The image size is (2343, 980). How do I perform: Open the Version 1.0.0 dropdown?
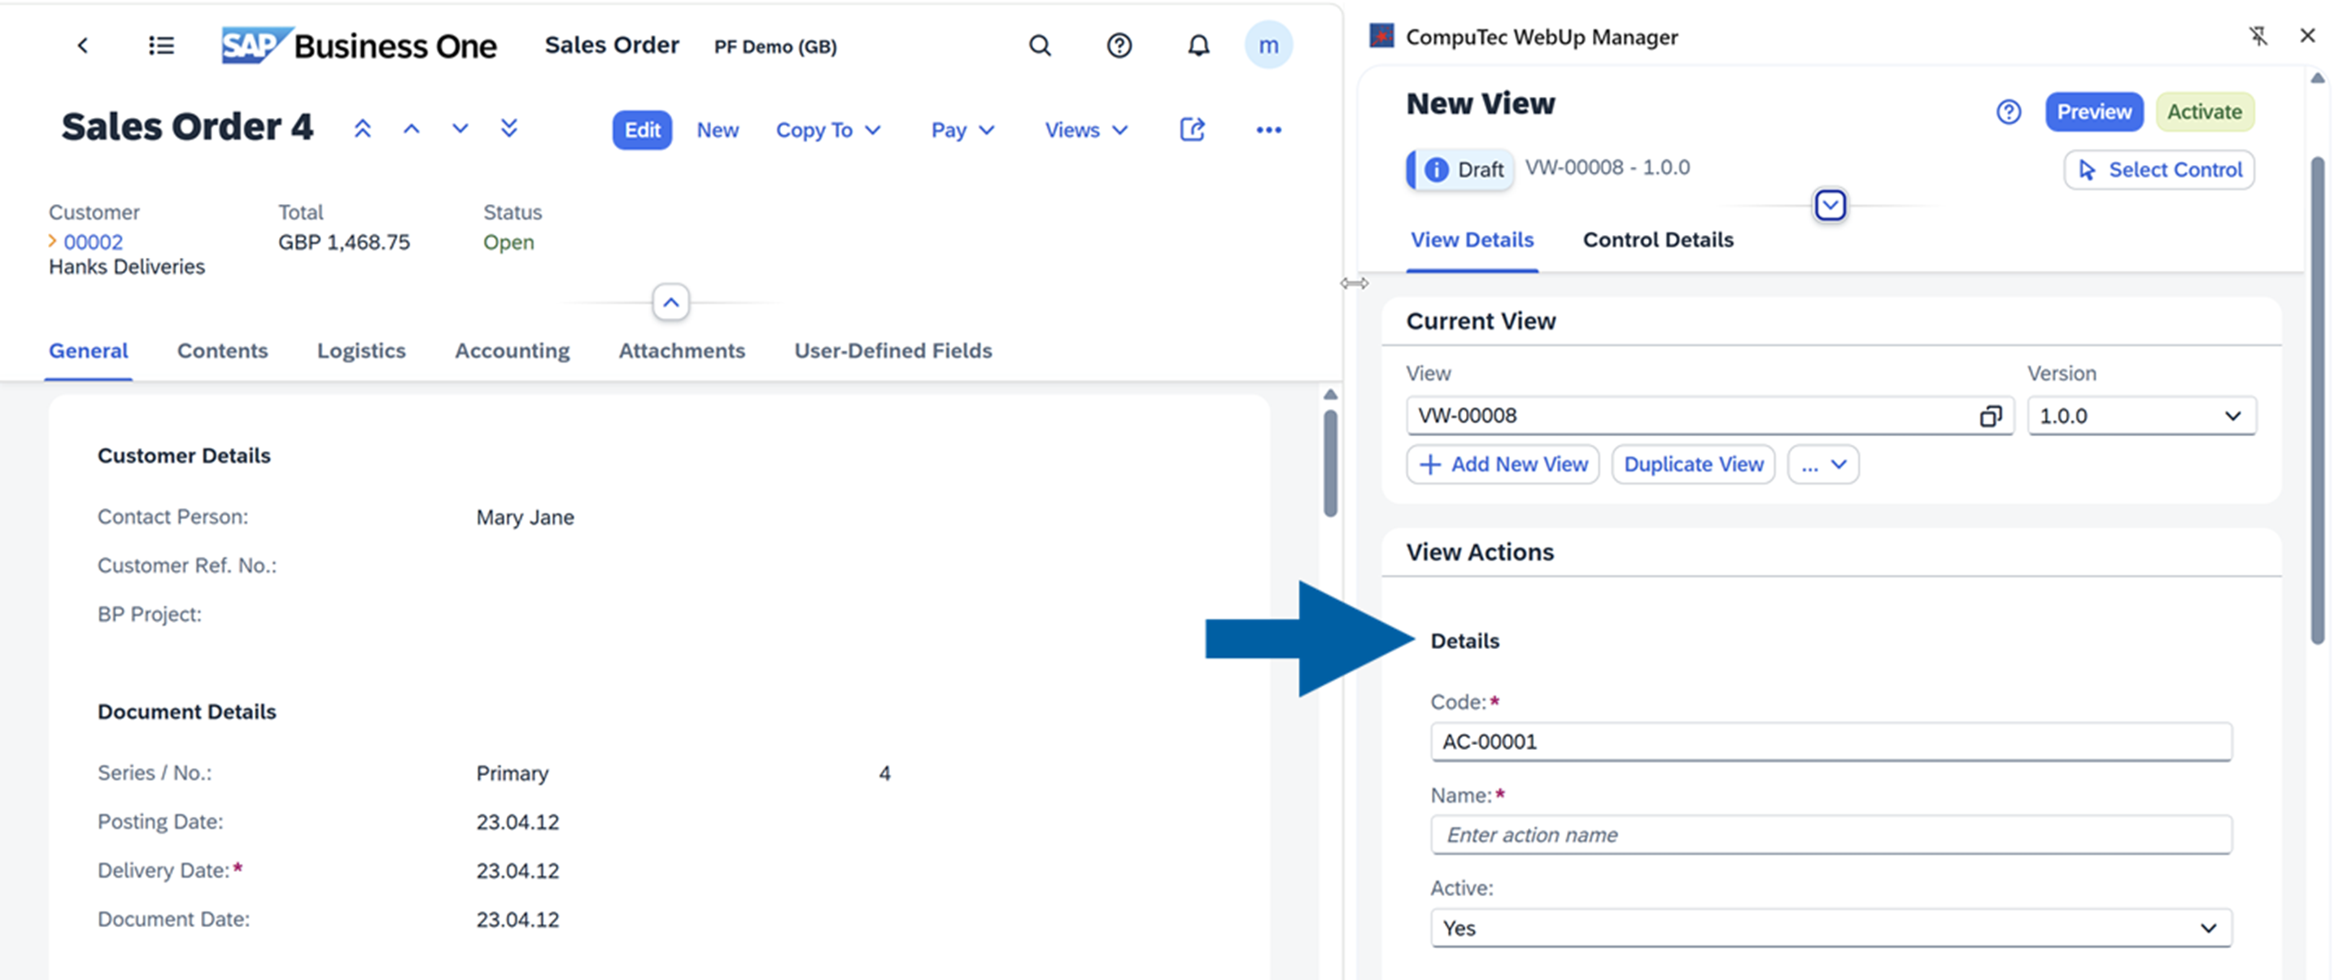(2141, 416)
